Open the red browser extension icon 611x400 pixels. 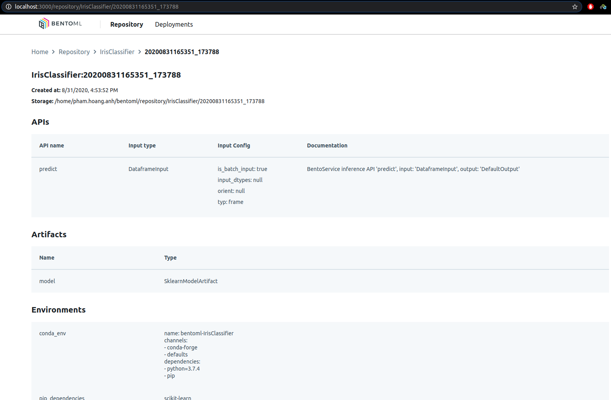(591, 7)
